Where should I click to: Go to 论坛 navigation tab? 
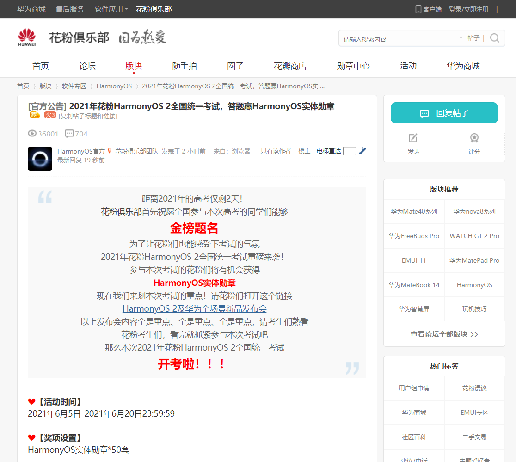click(87, 66)
